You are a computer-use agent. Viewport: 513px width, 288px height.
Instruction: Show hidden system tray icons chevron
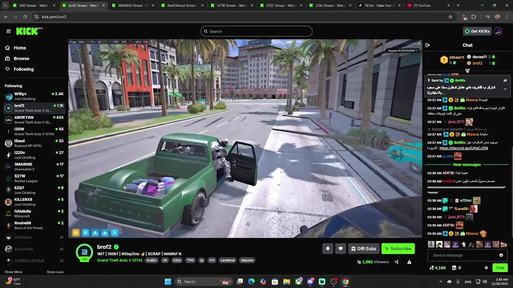click(441, 282)
